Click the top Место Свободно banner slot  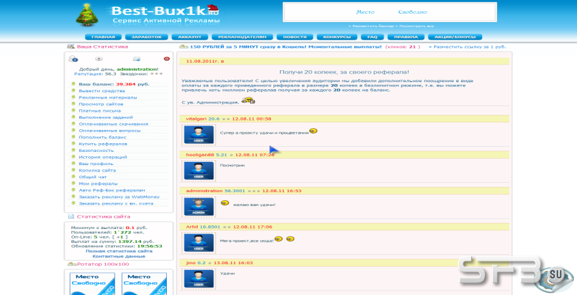click(x=389, y=12)
